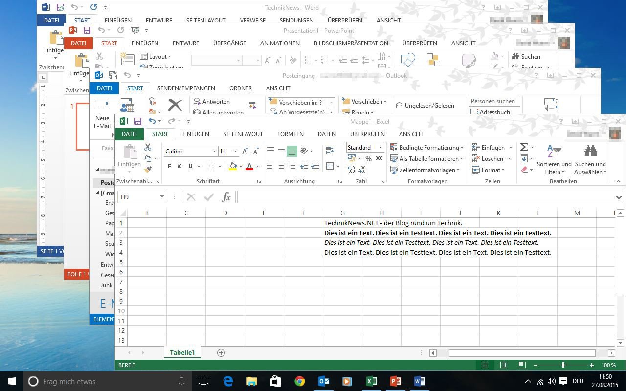
Task: Toggle underline (U) formatting in Excel
Action: (190, 166)
